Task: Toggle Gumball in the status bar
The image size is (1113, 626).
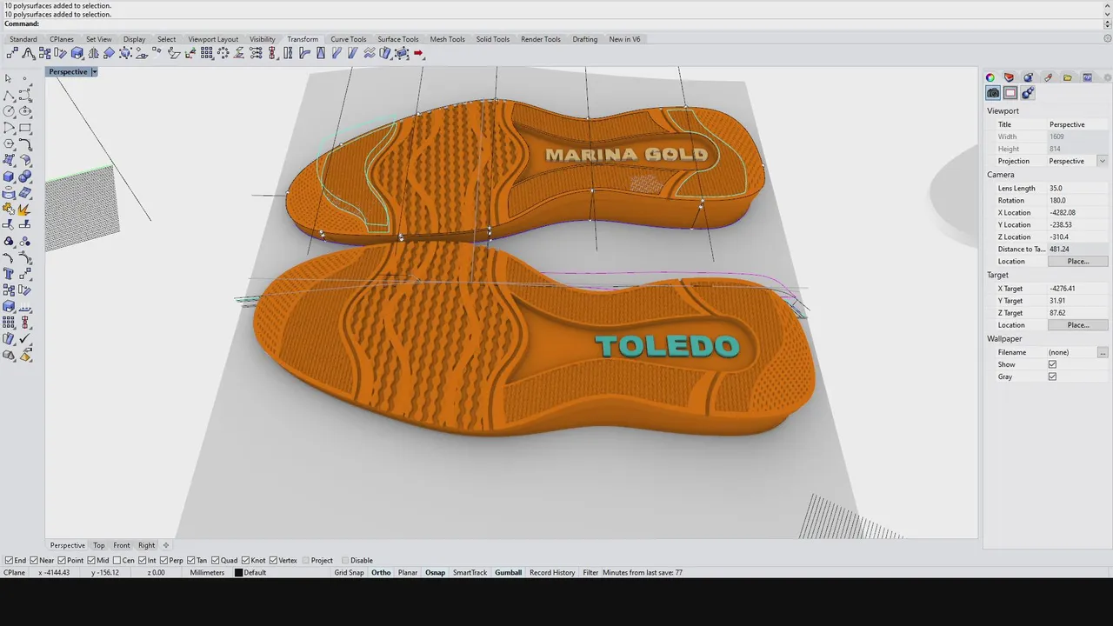Action: click(x=508, y=572)
